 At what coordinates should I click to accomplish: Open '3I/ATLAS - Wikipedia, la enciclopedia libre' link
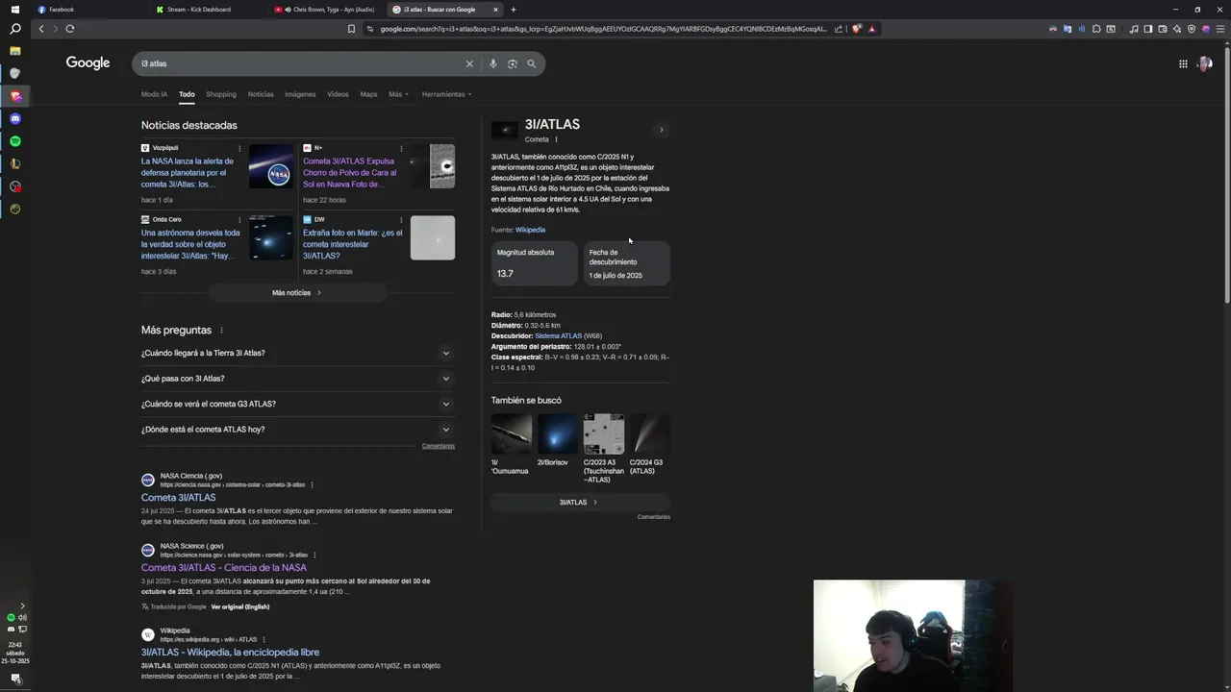pyautogui.click(x=230, y=653)
